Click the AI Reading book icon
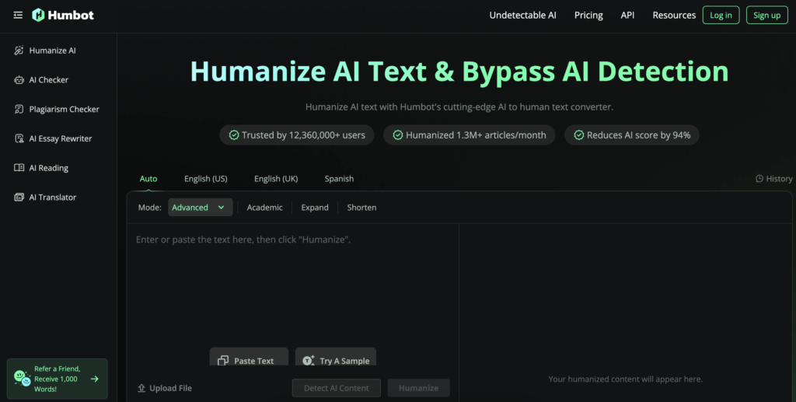The width and height of the screenshot is (796, 402). 19,167
